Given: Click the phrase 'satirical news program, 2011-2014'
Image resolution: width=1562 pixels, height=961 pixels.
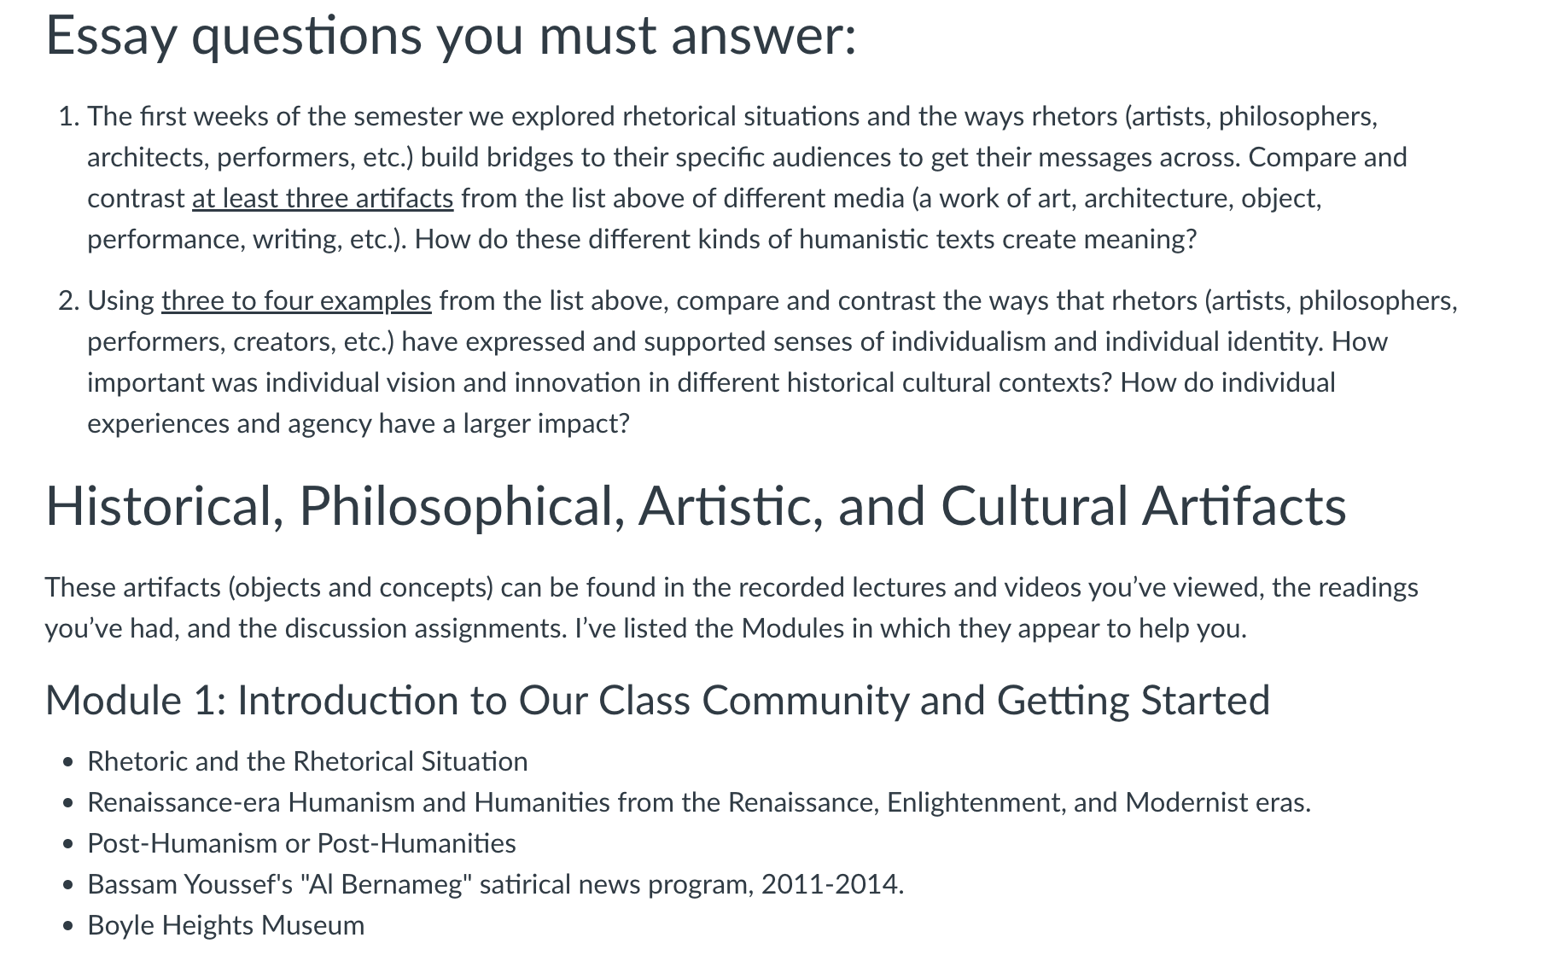Looking at the screenshot, I should [x=691, y=884].
